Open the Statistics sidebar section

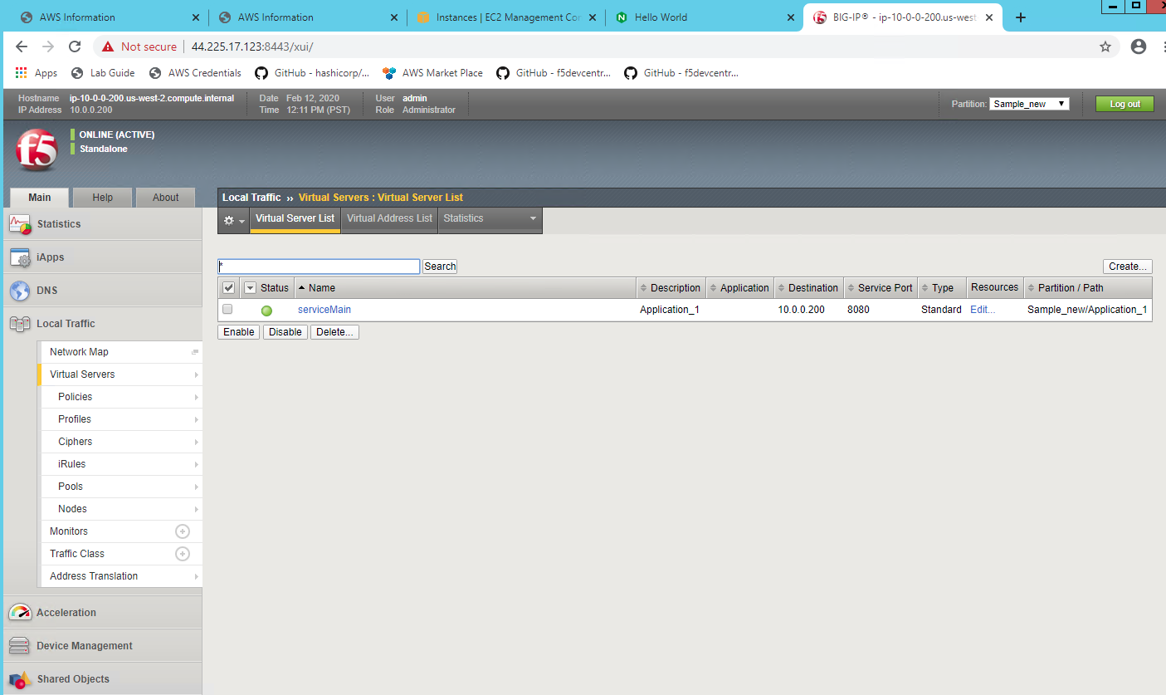101,224
